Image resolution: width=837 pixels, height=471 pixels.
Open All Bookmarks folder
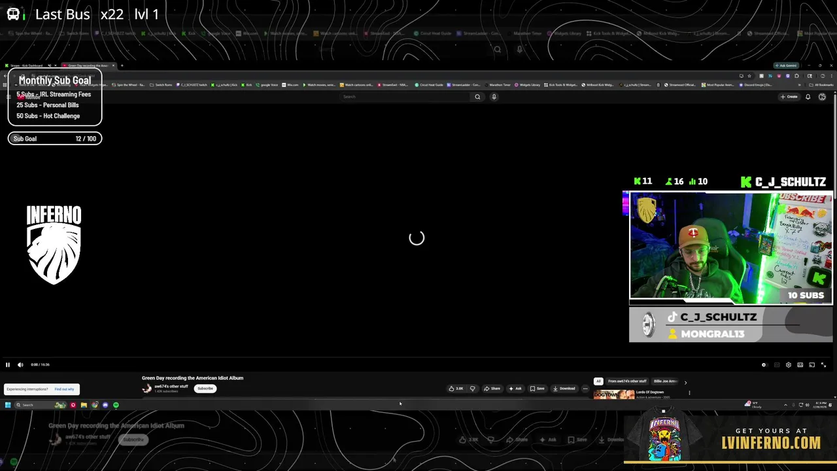pyautogui.click(x=821, y=84)
